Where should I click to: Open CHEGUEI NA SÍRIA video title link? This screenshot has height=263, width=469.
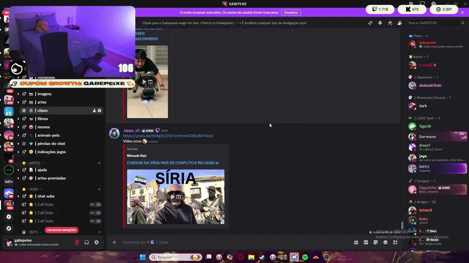[173, 163]
